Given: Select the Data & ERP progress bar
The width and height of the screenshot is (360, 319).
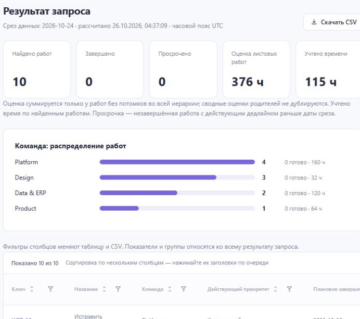Looking at the screenshot, I should point(177,193).
